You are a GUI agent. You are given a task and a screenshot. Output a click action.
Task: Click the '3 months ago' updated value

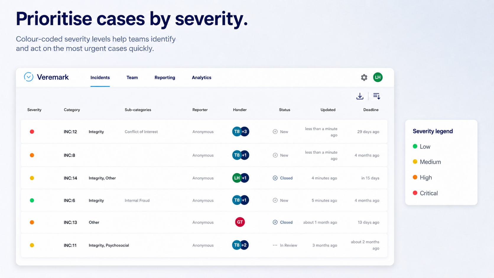[x=325, y=245]
